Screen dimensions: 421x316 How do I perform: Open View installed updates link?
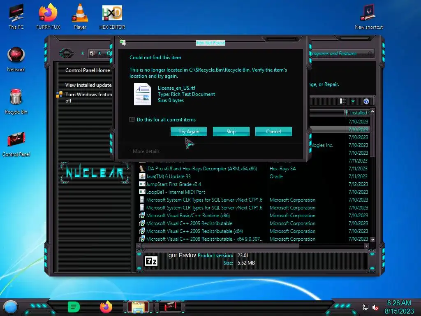pos(88,85)
